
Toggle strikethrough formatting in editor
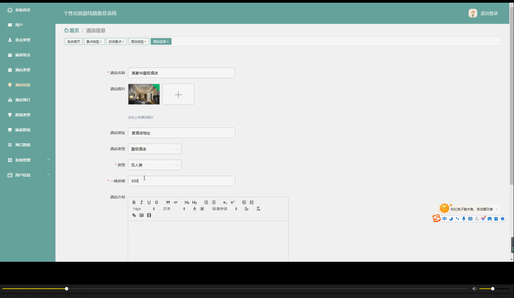156,203
